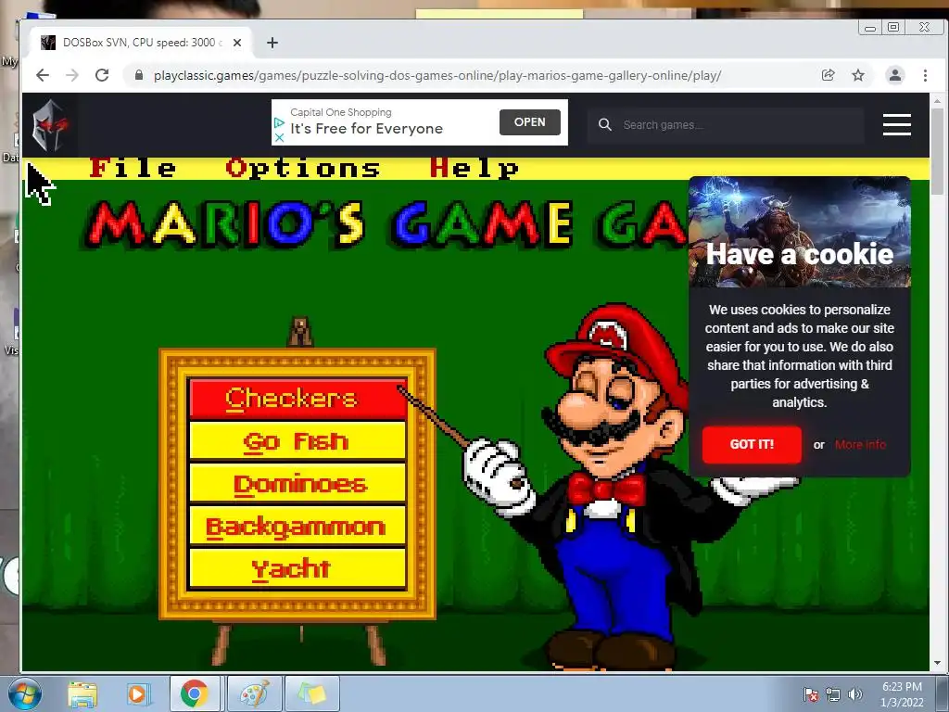The height and width of the screenshot is (712, 949).
Task: Open Chrome's three-dot menu
Action: point(925,75)
